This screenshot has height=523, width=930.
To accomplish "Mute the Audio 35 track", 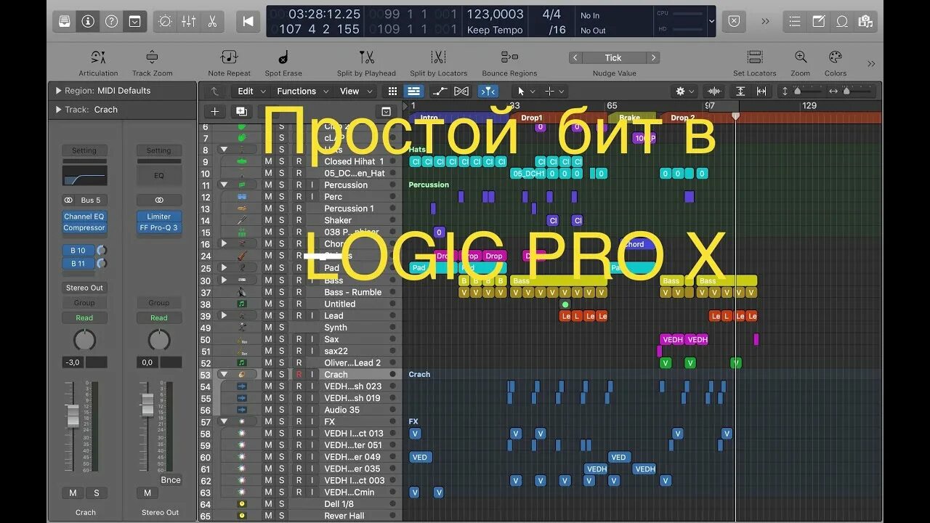I will click(x=268, y=410).
